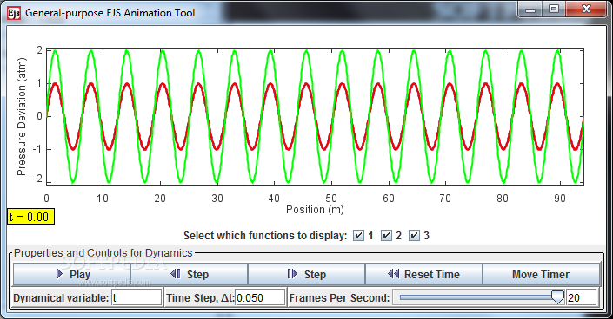Image resolution: width=613 pixels, height=319 pixels.
Task: Click the yellow t = 0.00 time readout
Action: 31,217
